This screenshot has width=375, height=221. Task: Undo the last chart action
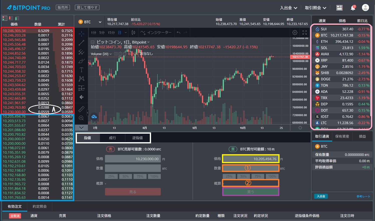[x=178, y=33]
